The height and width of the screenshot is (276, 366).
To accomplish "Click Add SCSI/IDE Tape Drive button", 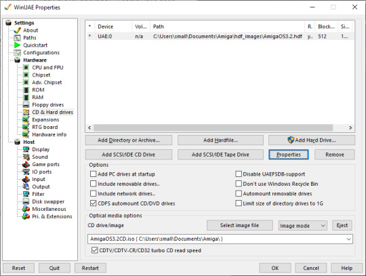I will (x=220, y=155).
